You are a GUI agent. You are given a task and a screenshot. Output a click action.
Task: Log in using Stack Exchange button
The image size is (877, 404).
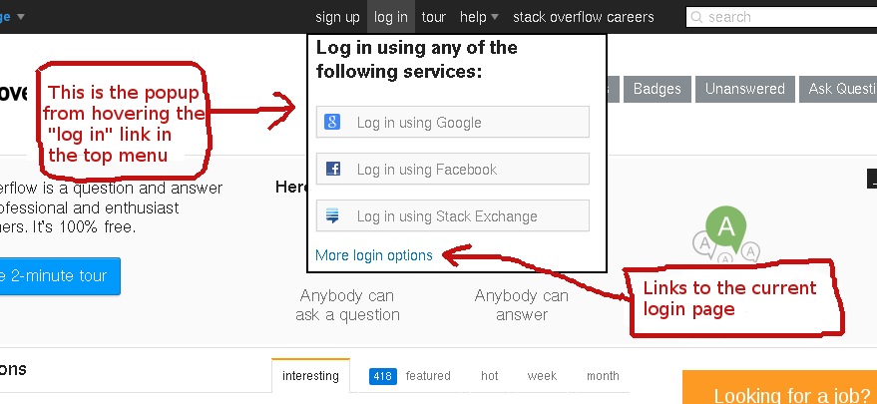tap(453, 215)
